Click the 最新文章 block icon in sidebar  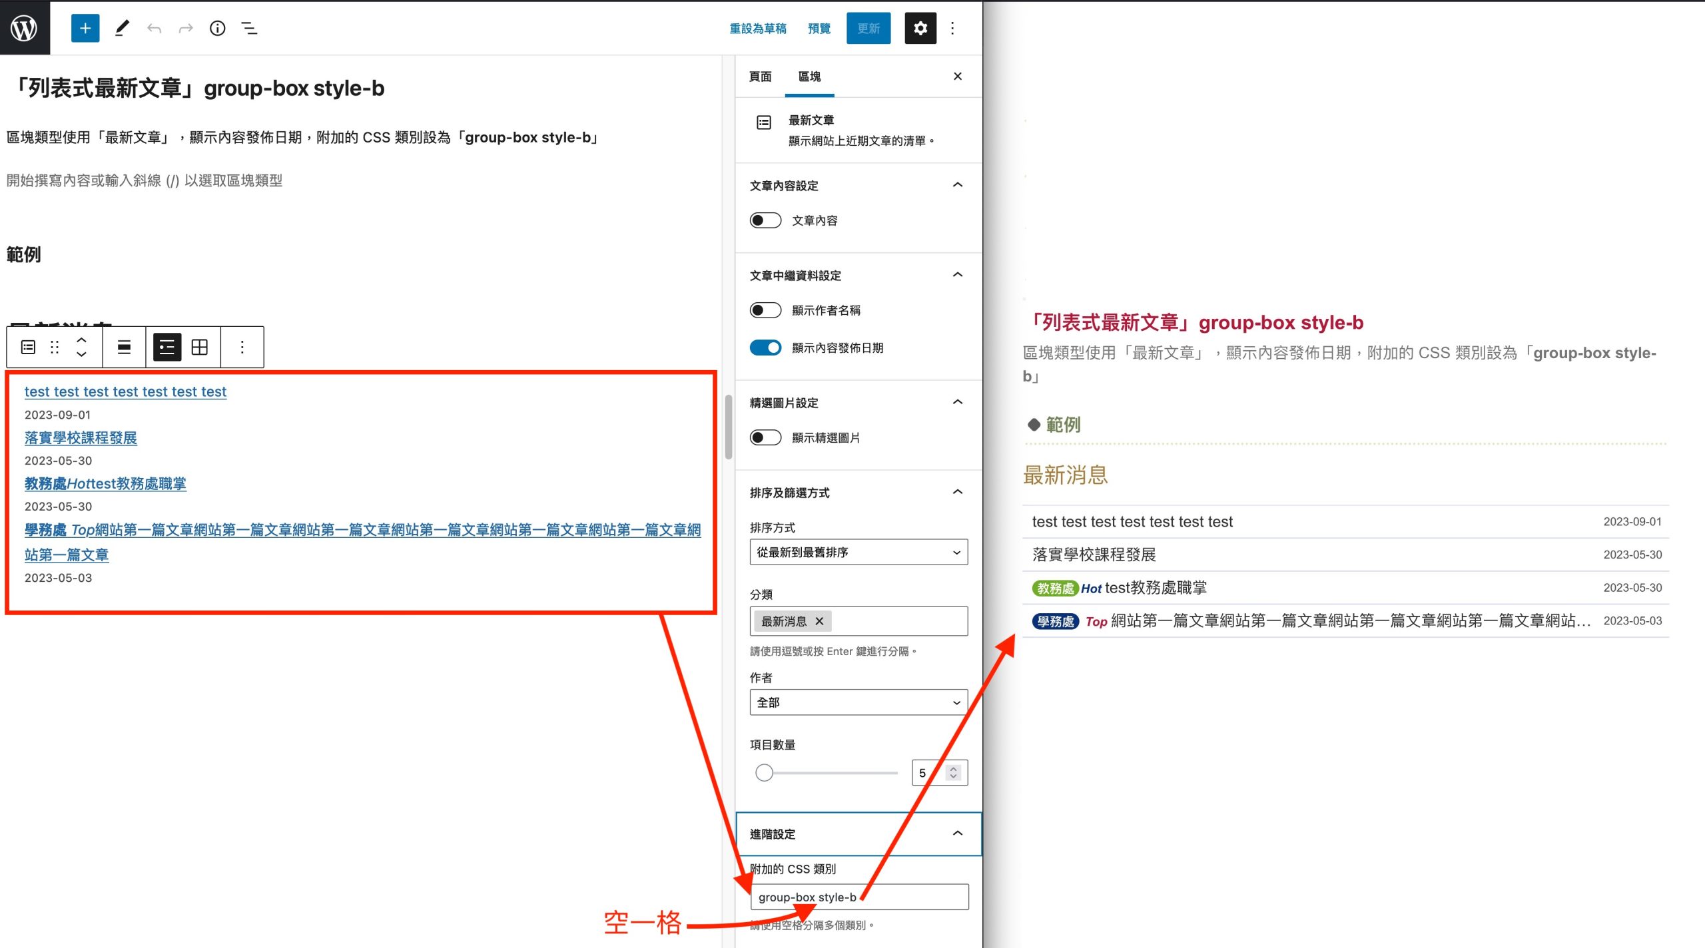click(764, 122)
